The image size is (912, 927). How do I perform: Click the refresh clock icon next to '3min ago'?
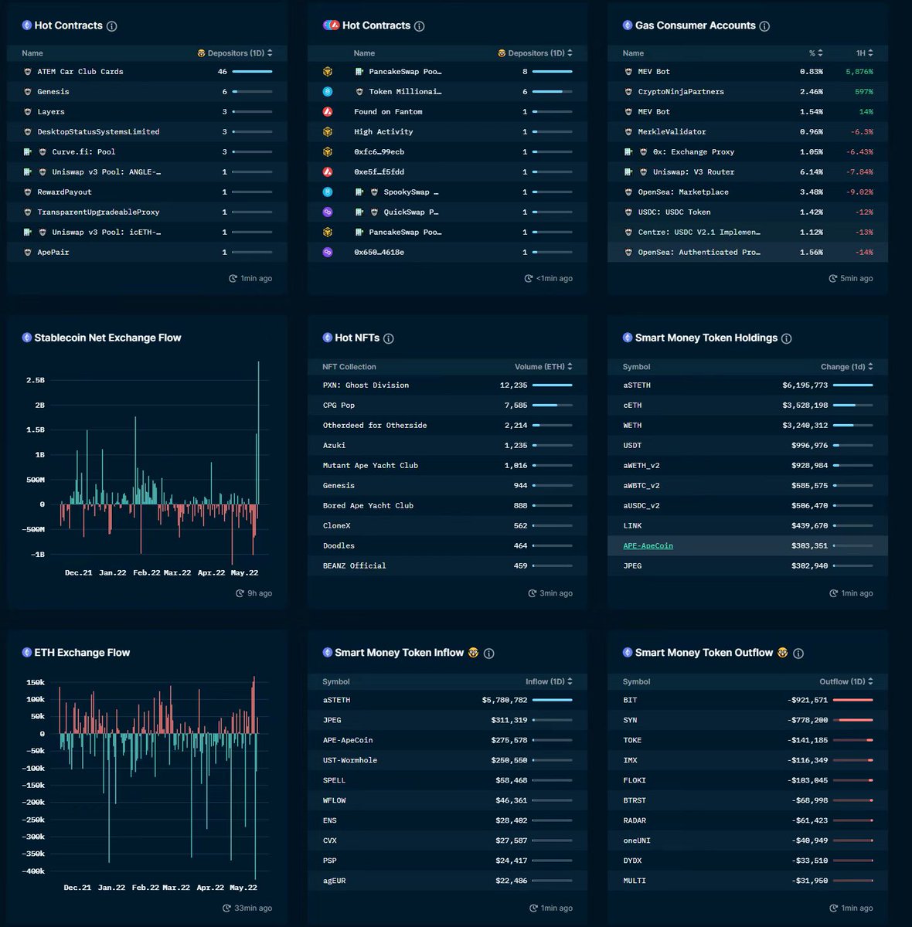[532, 593]
